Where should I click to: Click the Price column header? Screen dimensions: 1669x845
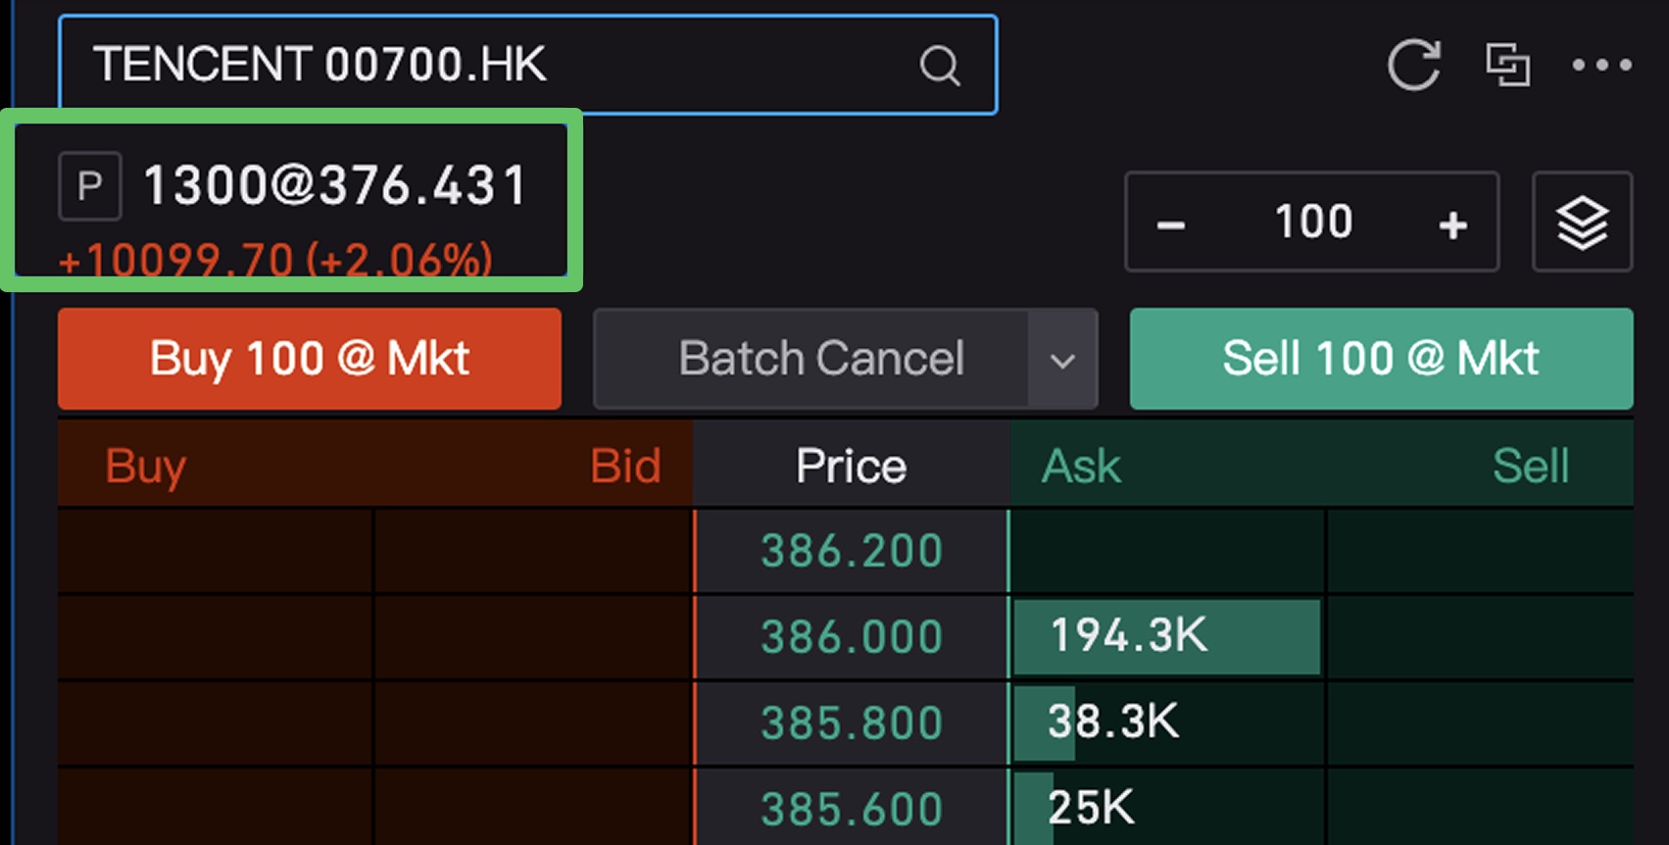pos(851,466)
